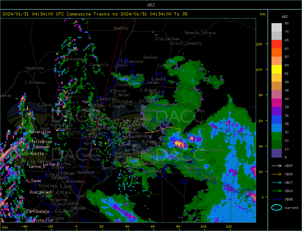Click the 'TUPUNGATO' map label
This screenshot has height=231, width=302.
point(60,178)
